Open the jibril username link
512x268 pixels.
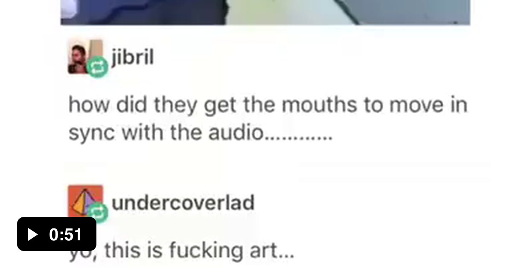click(132, 57)
